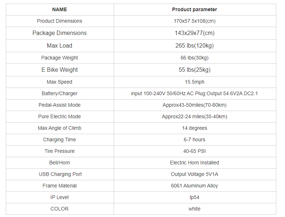
Task: Click the 14 degrees value
Action: 194,128
